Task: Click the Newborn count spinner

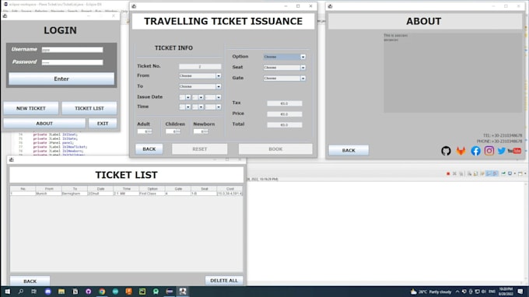Action: click(201, 131)
